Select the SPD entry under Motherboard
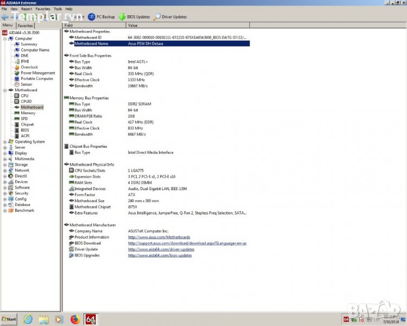 point(24,118)
